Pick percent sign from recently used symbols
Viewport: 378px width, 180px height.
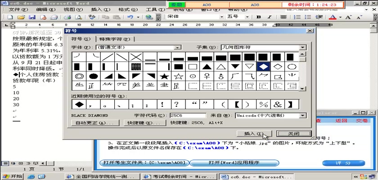264,104
